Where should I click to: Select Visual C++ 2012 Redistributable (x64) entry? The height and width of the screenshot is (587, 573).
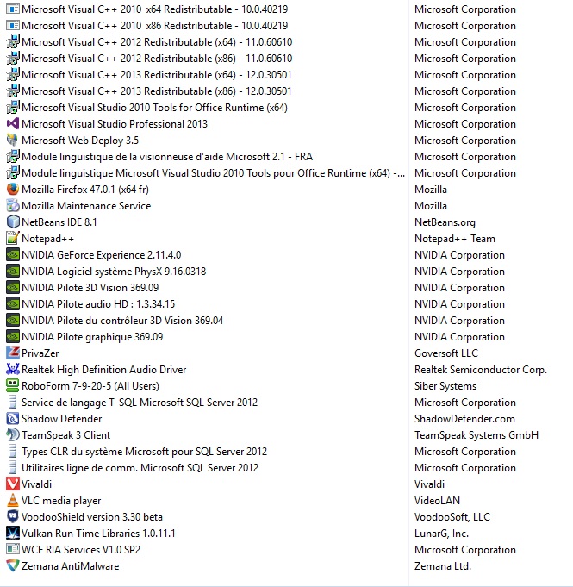(x=157, y=42)
